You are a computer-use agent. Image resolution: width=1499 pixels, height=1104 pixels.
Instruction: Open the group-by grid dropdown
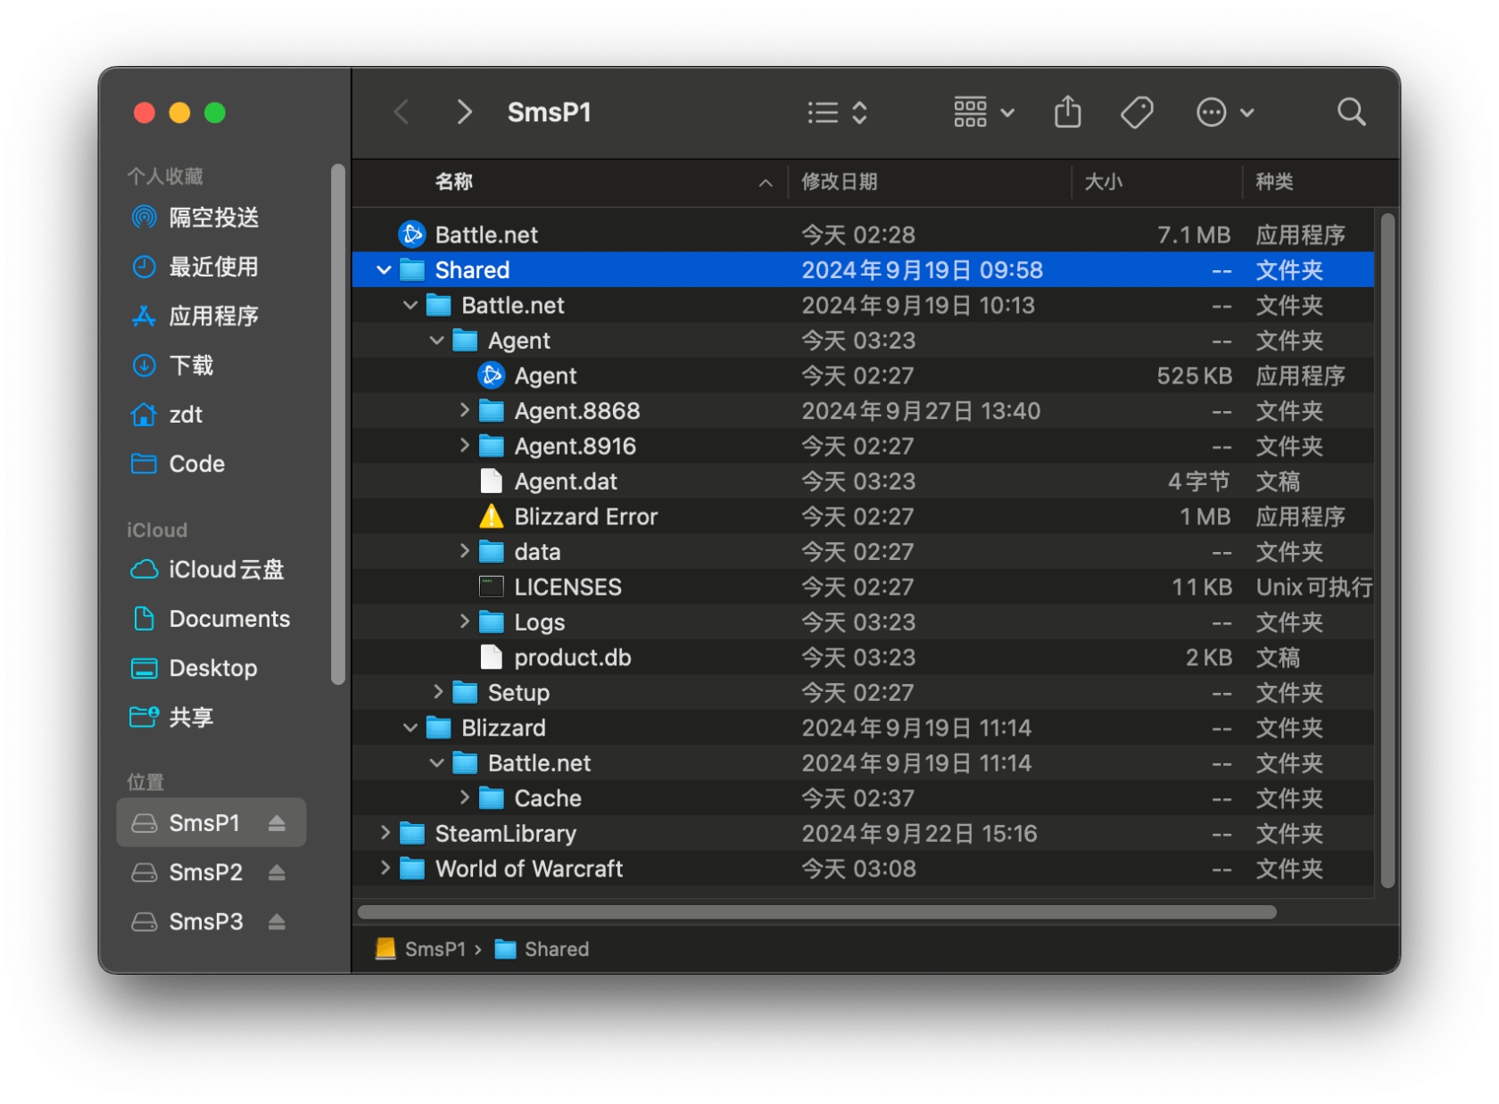pos(984,112)
